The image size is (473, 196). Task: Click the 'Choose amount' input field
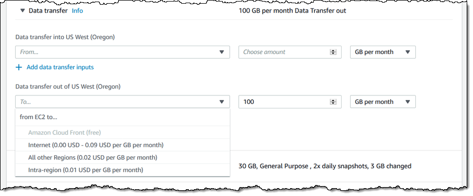click(x=290, y=52)
